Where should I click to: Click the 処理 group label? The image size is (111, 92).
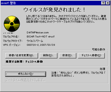pyautogui.click(x=102, y=69)
